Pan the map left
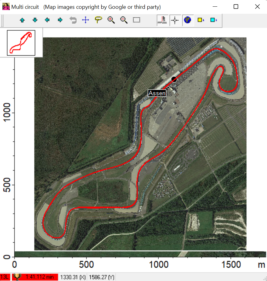The height and width of the screenshot is (281, 267). (47, 20)
